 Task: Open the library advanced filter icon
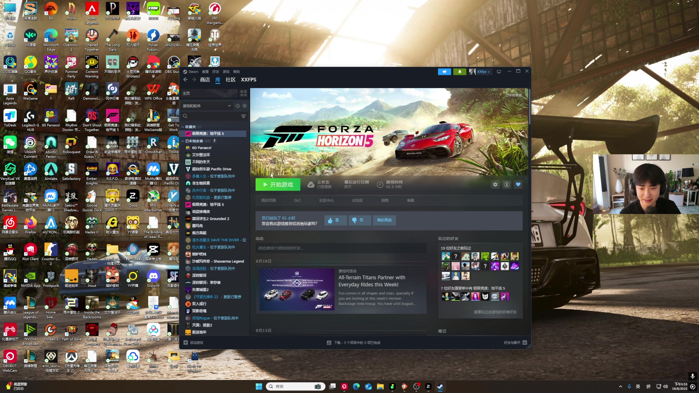point(243,116)
